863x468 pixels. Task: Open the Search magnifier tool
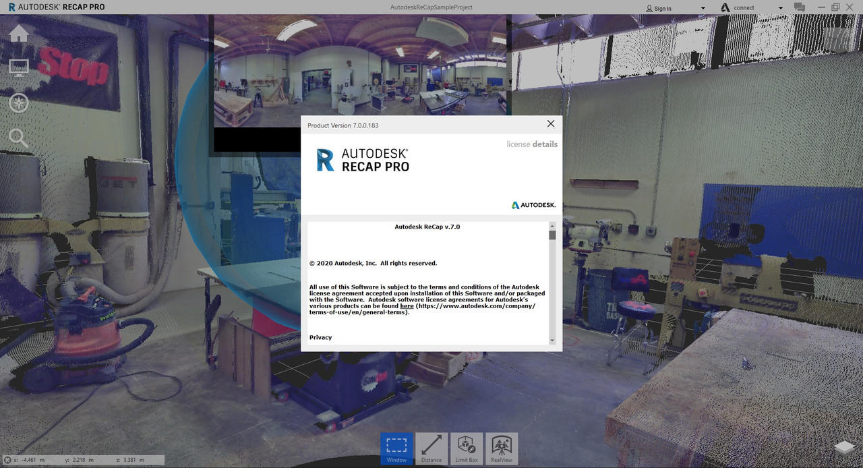click(x=19, y=138)
